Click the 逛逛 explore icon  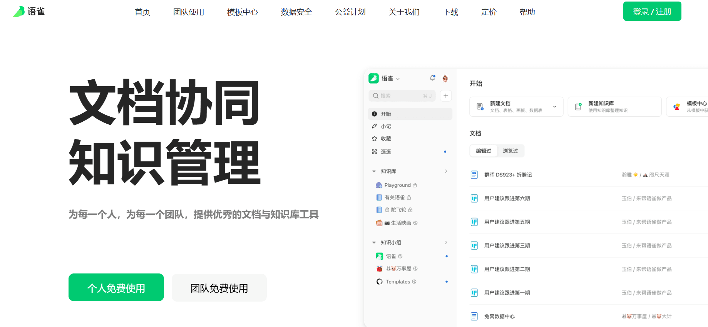click(374, 152)
